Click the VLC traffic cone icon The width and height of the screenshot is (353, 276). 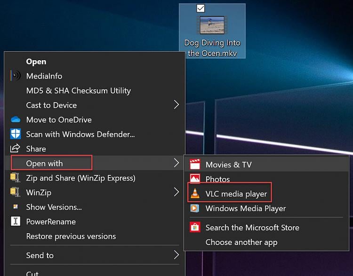coord(195,193)
